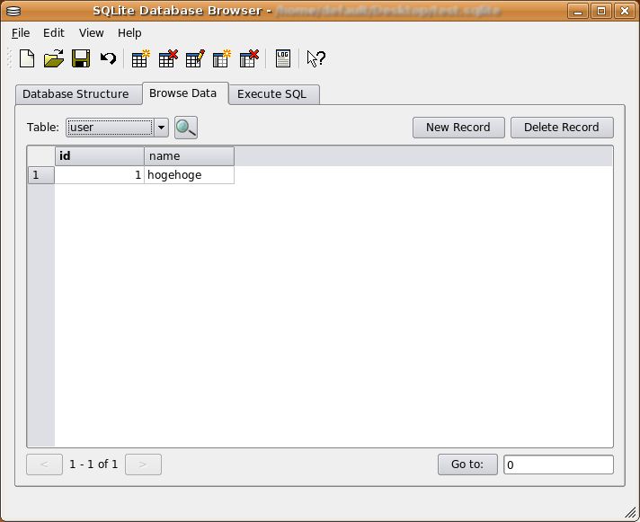Click the New Database icon
Screen dimensions: 640x522
tap(27, 59)
